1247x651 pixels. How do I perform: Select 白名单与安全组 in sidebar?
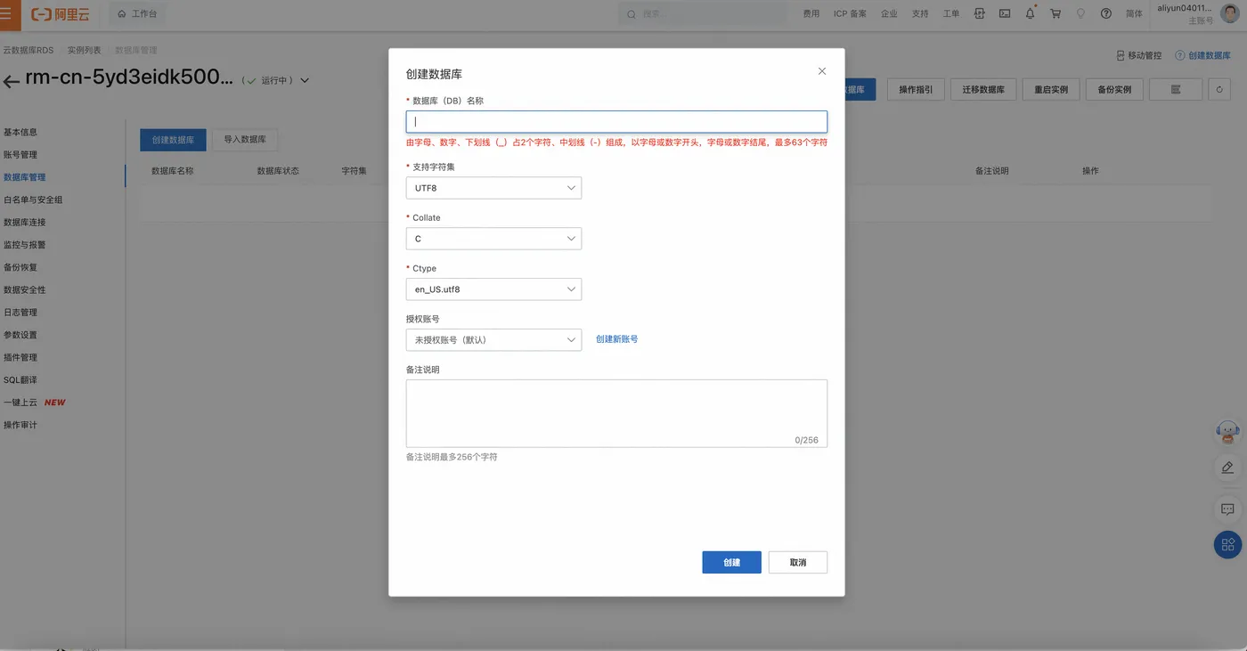point(33,199)
